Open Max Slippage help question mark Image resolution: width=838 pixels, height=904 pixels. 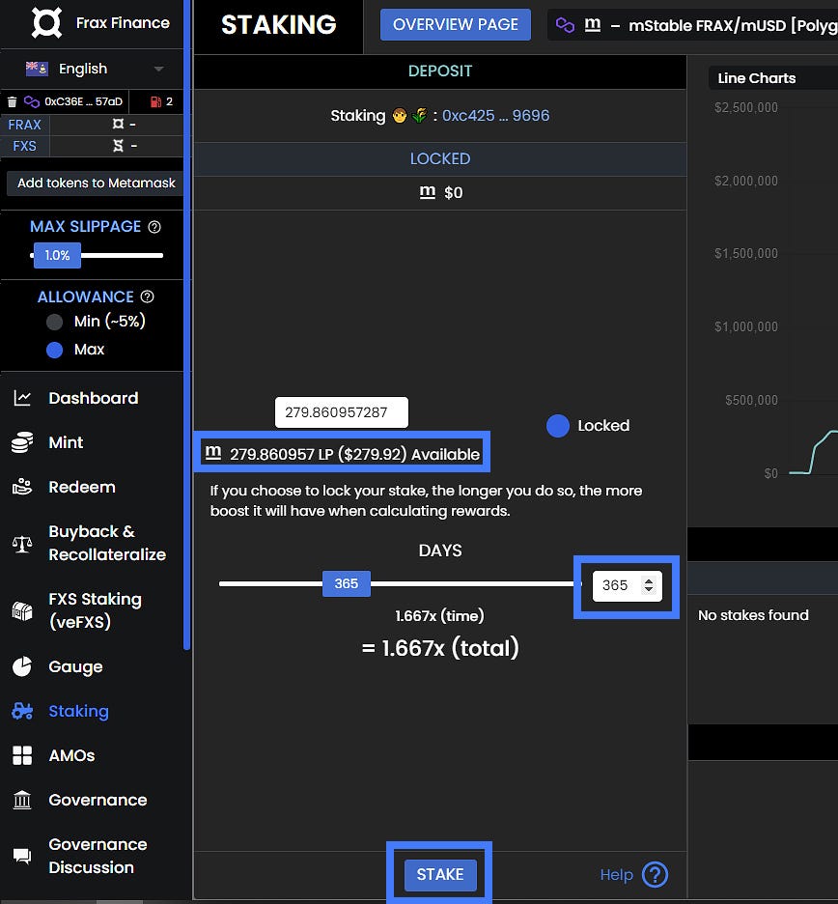[154, 227]
